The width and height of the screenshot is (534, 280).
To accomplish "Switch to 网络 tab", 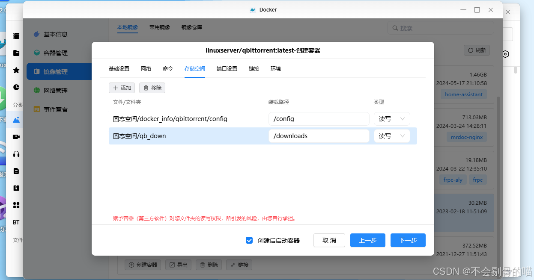I will pyautogui.click(x=146, y=69).
